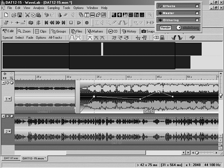
Task: Open track 1 menu arrow above its header
Action: 4,83
